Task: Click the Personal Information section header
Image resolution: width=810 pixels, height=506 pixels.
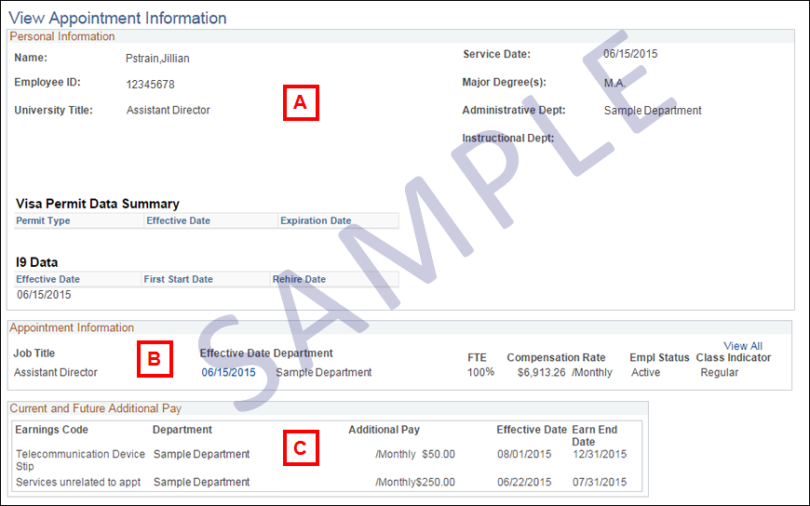Action: (62, 36)
